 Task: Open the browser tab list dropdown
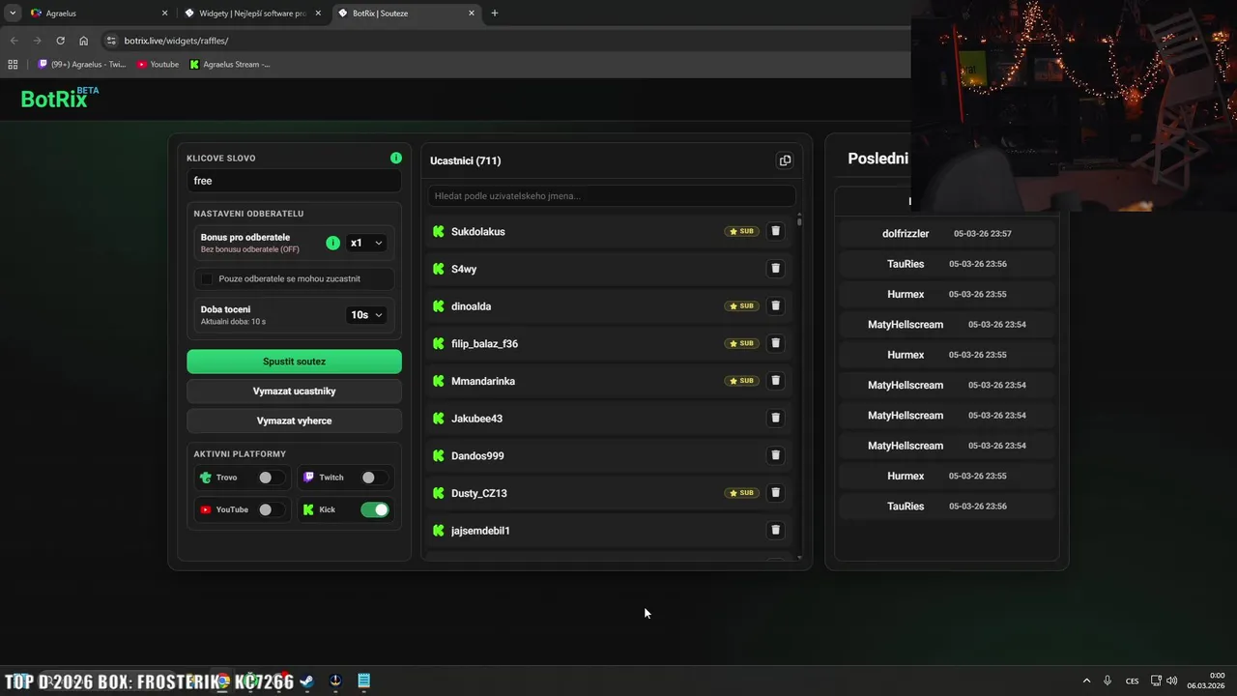[x=13, y=13]
